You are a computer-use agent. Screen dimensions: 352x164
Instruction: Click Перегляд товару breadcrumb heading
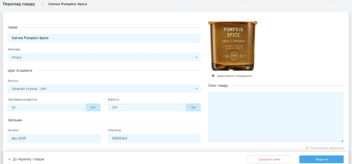(x=19, y=4)
